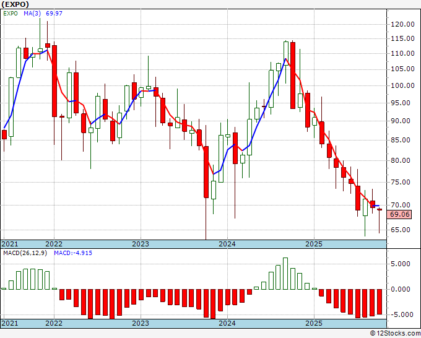
Task: Click the 2024 label on MACD timeline
Action: pos(227,323)
